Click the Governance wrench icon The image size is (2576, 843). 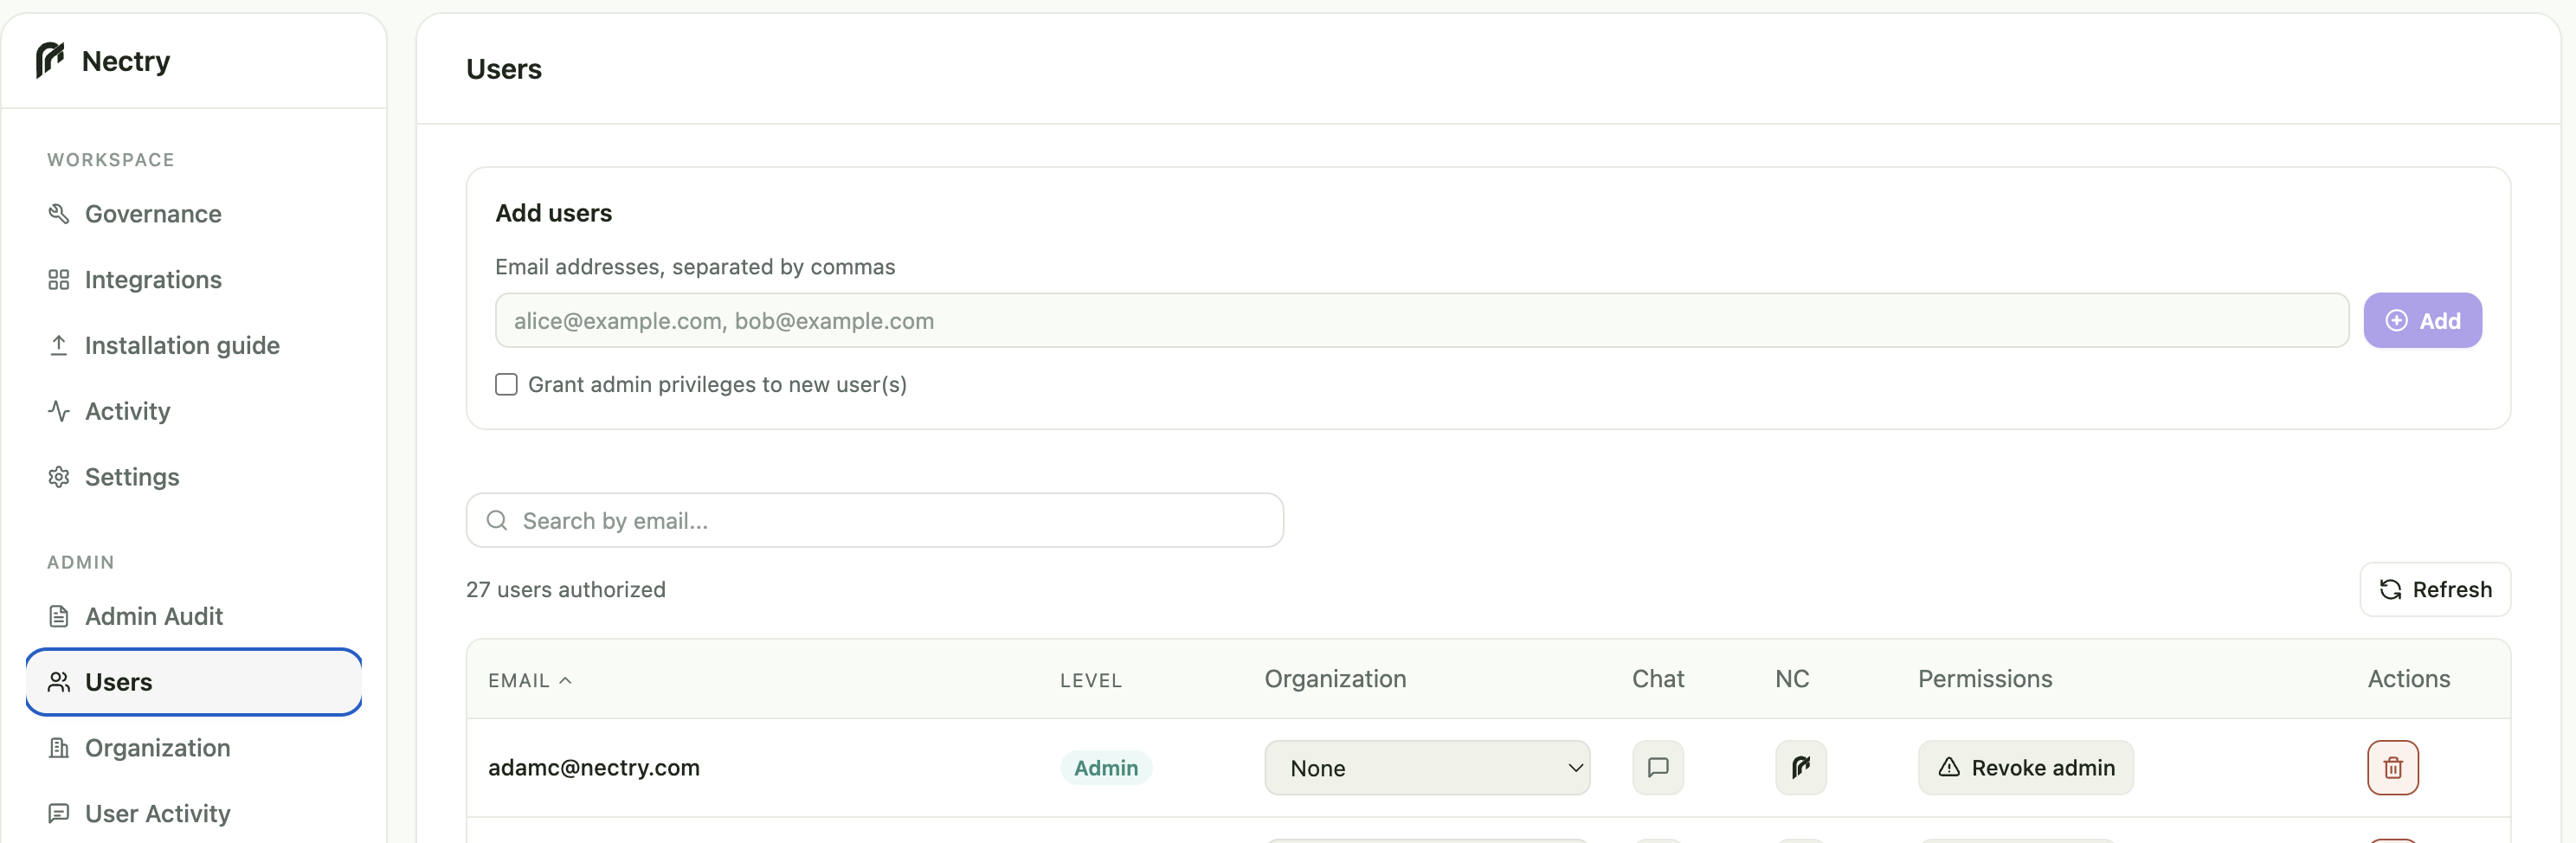pyautogui.click(x=59, y=214)
